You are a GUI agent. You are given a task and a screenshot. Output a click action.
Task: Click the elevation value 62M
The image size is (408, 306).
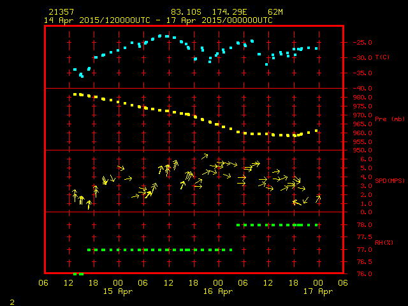click(275, 12)
